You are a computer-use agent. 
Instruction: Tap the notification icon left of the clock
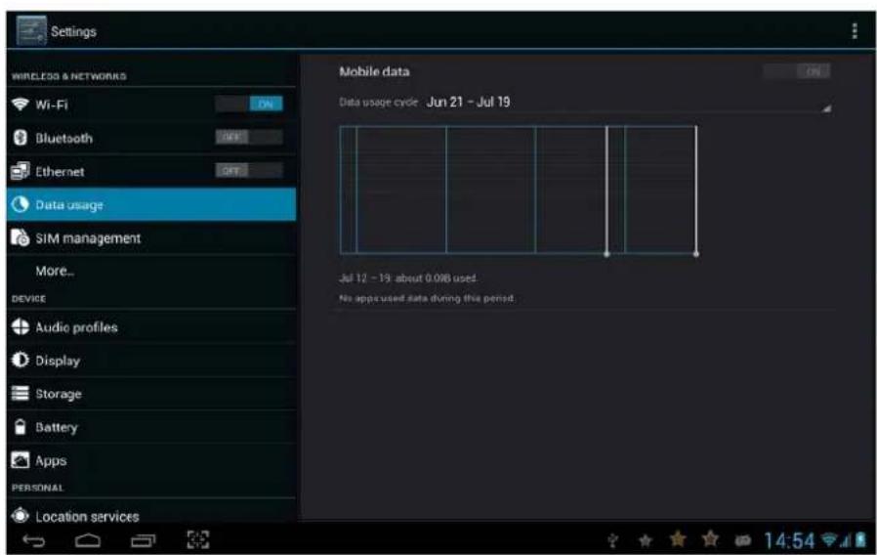pyautogui.click(x=743, y=540)
